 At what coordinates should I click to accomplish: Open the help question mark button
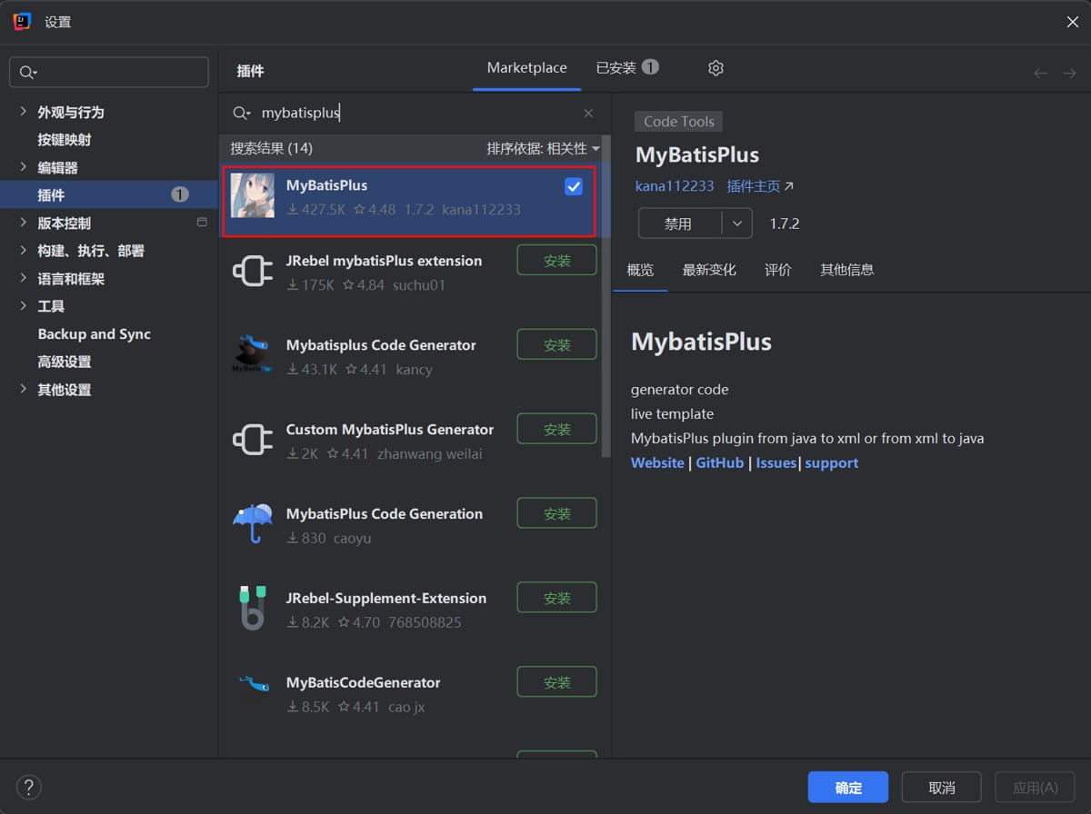click(x=29, y=787)
